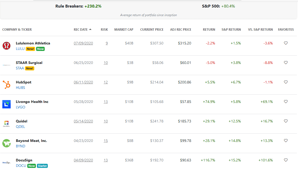Image resolution: width=298 pixels, height=170 pixels.
Task: Click the Livongo Health logo icon
Action: point(6,104)
